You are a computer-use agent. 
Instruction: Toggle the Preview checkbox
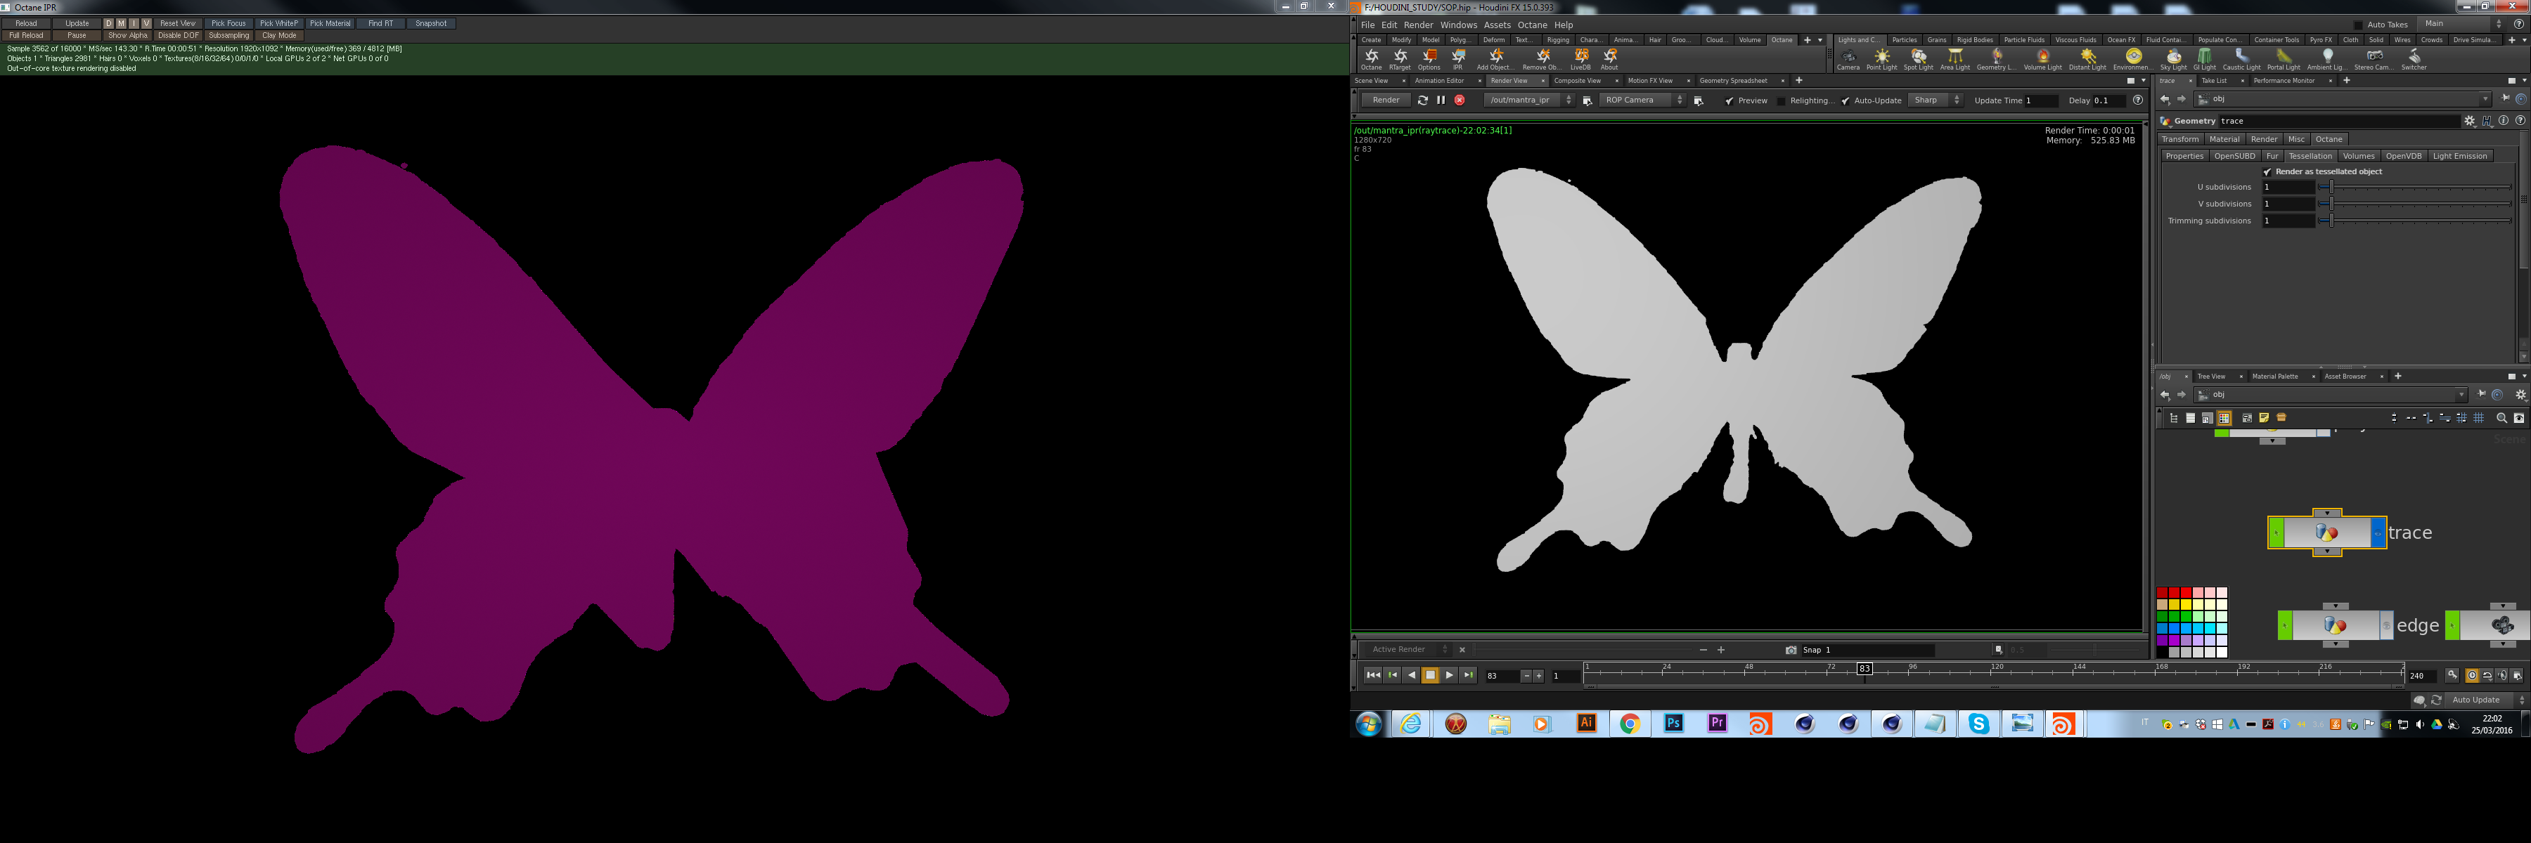[x=1730, y=101]
